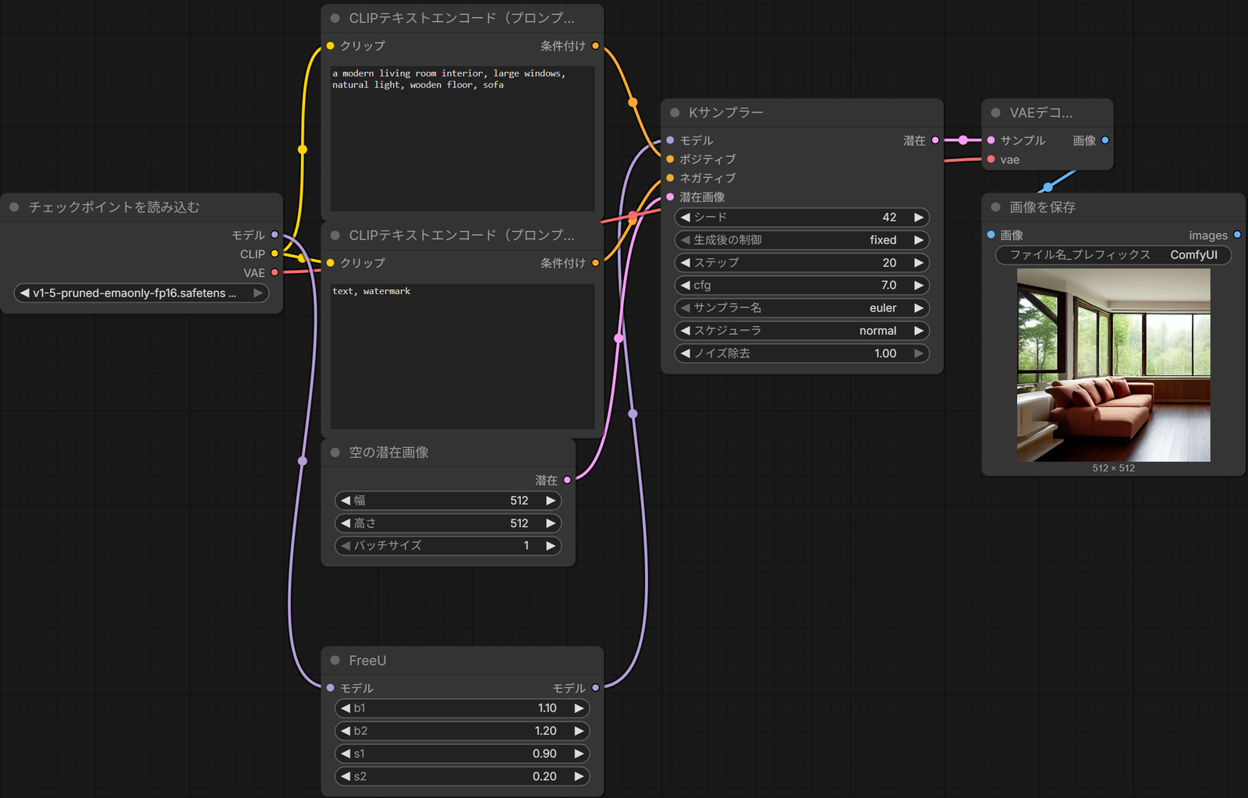Click the ファイル名_プレフィックス ComfyUI field
The image size is (1248, 798).
(1113, 255)
